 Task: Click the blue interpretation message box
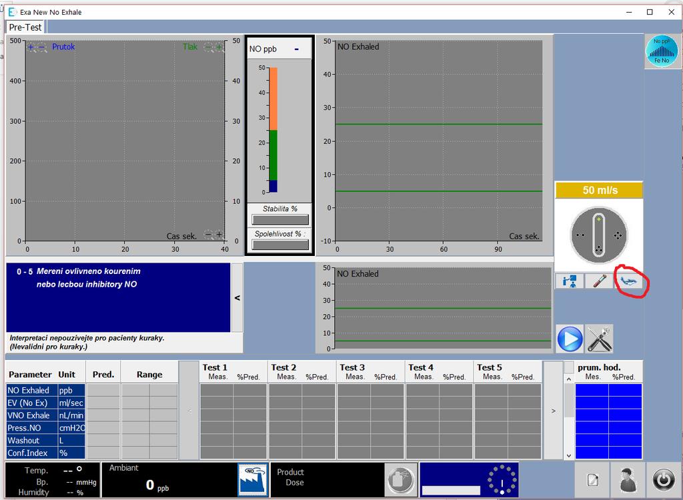118,297
